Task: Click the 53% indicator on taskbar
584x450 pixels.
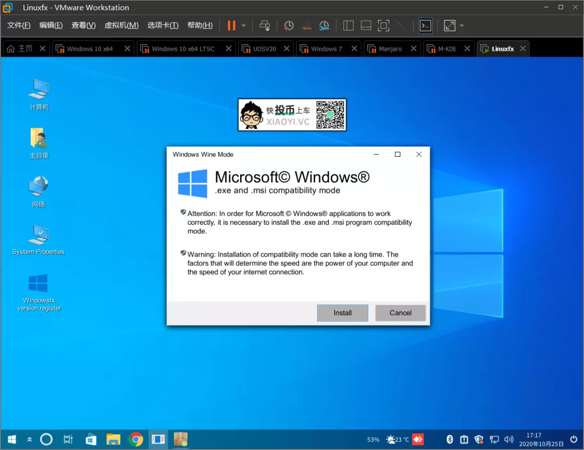Action: pos(373,440)
